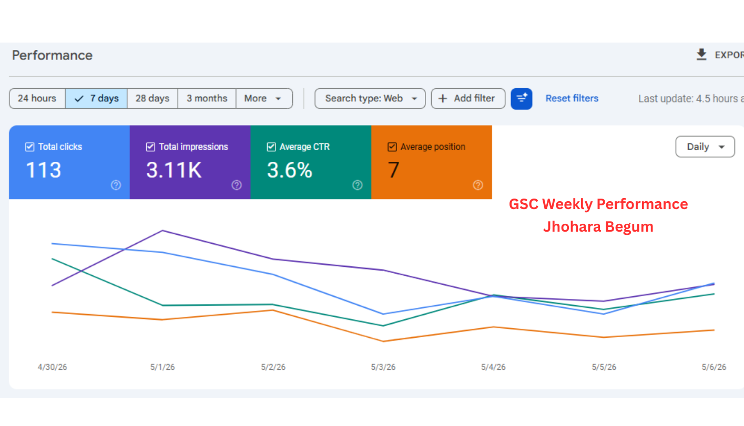
Task: Select the 24 hours date range
Action: [x=37, y=98]
